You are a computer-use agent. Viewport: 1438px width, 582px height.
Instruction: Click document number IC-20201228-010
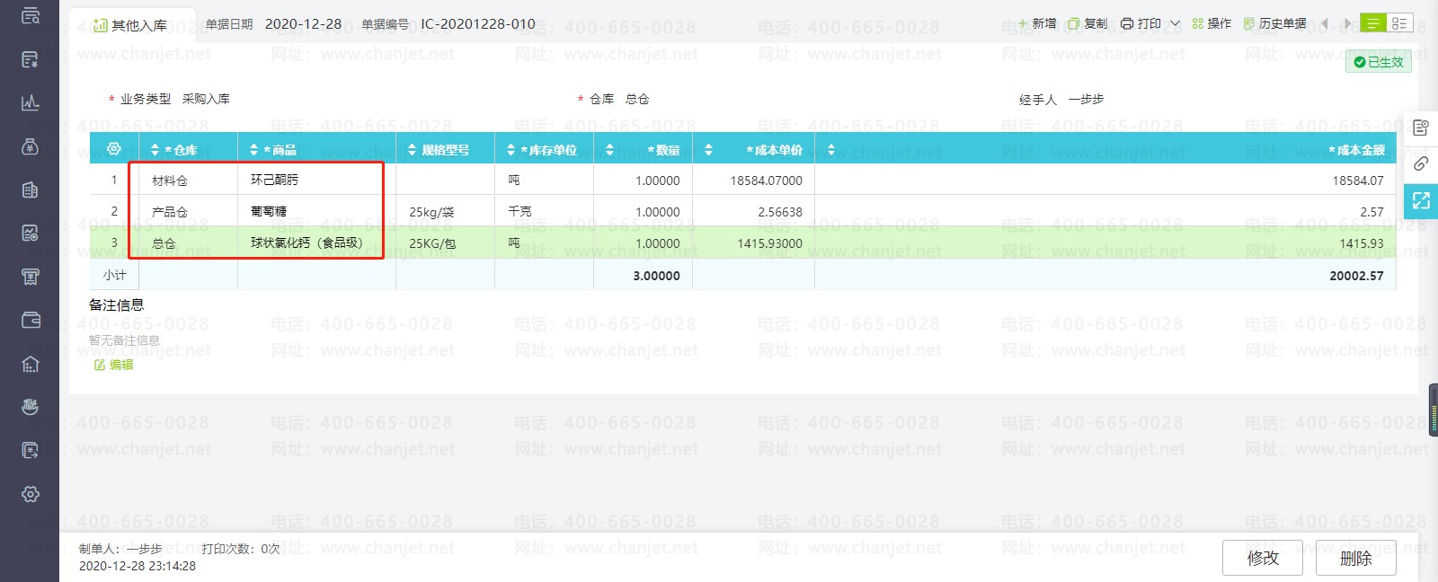click(x=478, y=24)
